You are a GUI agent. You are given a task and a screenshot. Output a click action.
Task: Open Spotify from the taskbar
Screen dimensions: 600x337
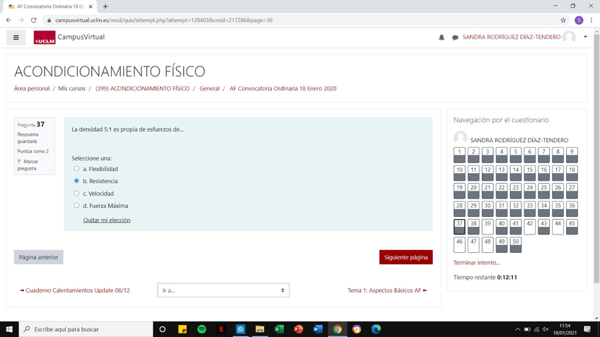click(202, 329)
